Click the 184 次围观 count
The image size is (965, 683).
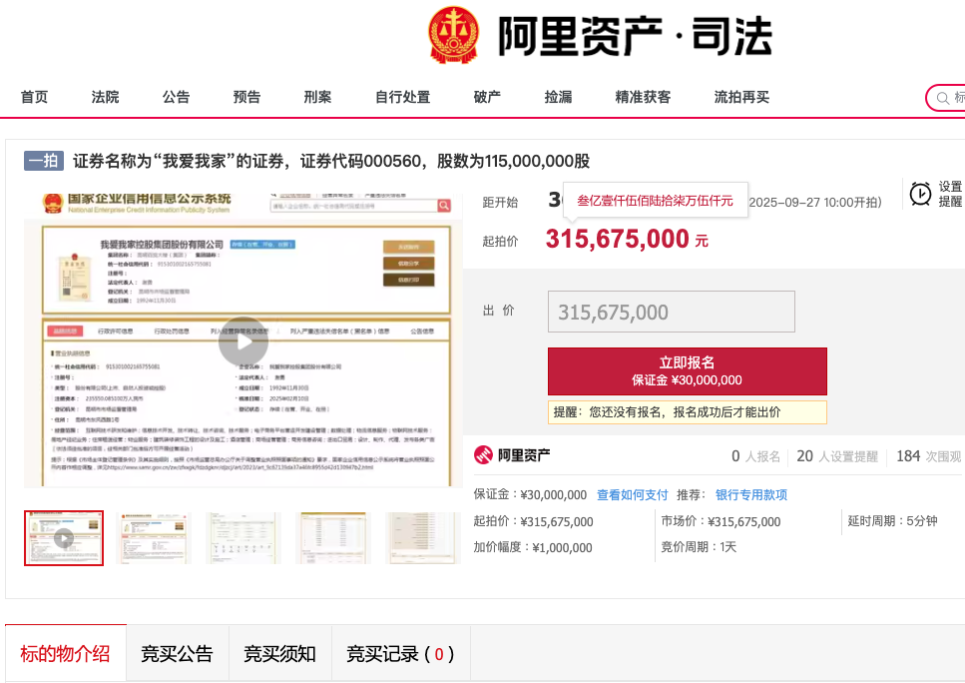(928, 456)
